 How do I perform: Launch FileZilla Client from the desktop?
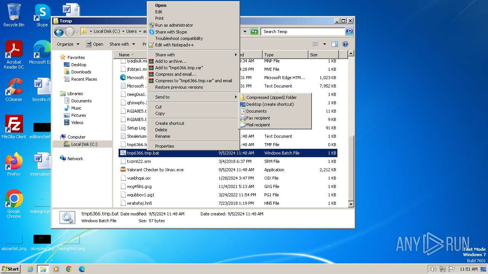14,127
